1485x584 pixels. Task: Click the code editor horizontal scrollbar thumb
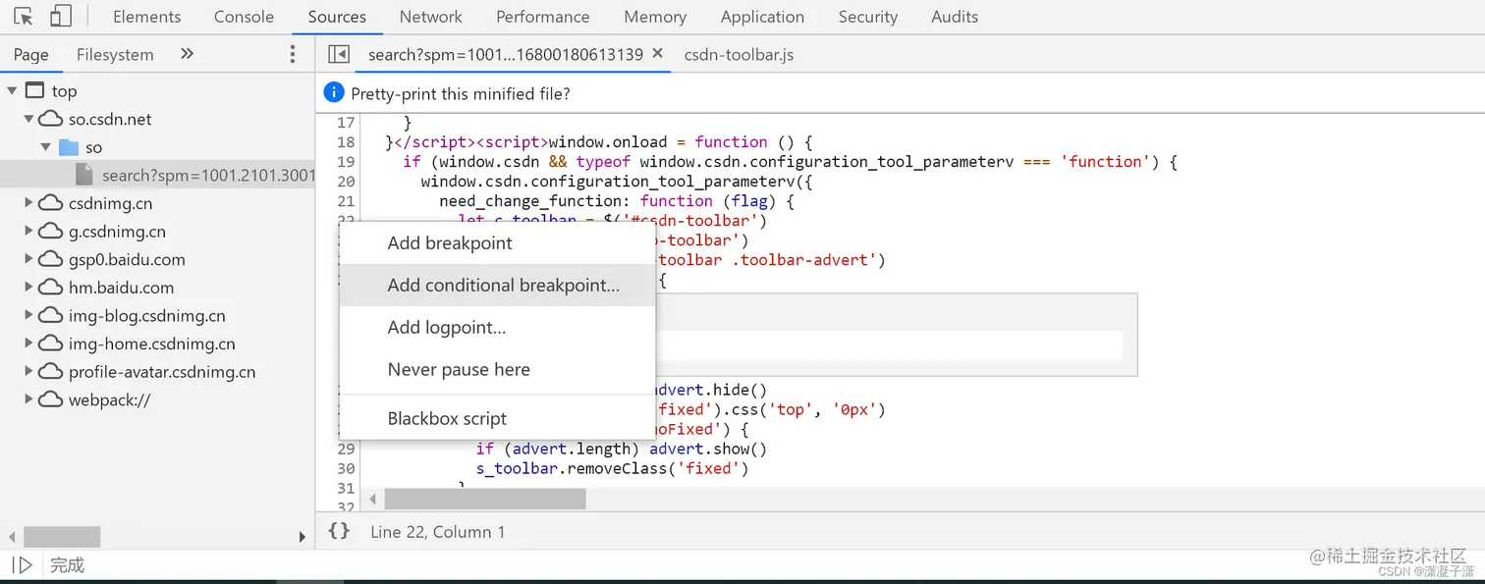[x=485, y=499]
